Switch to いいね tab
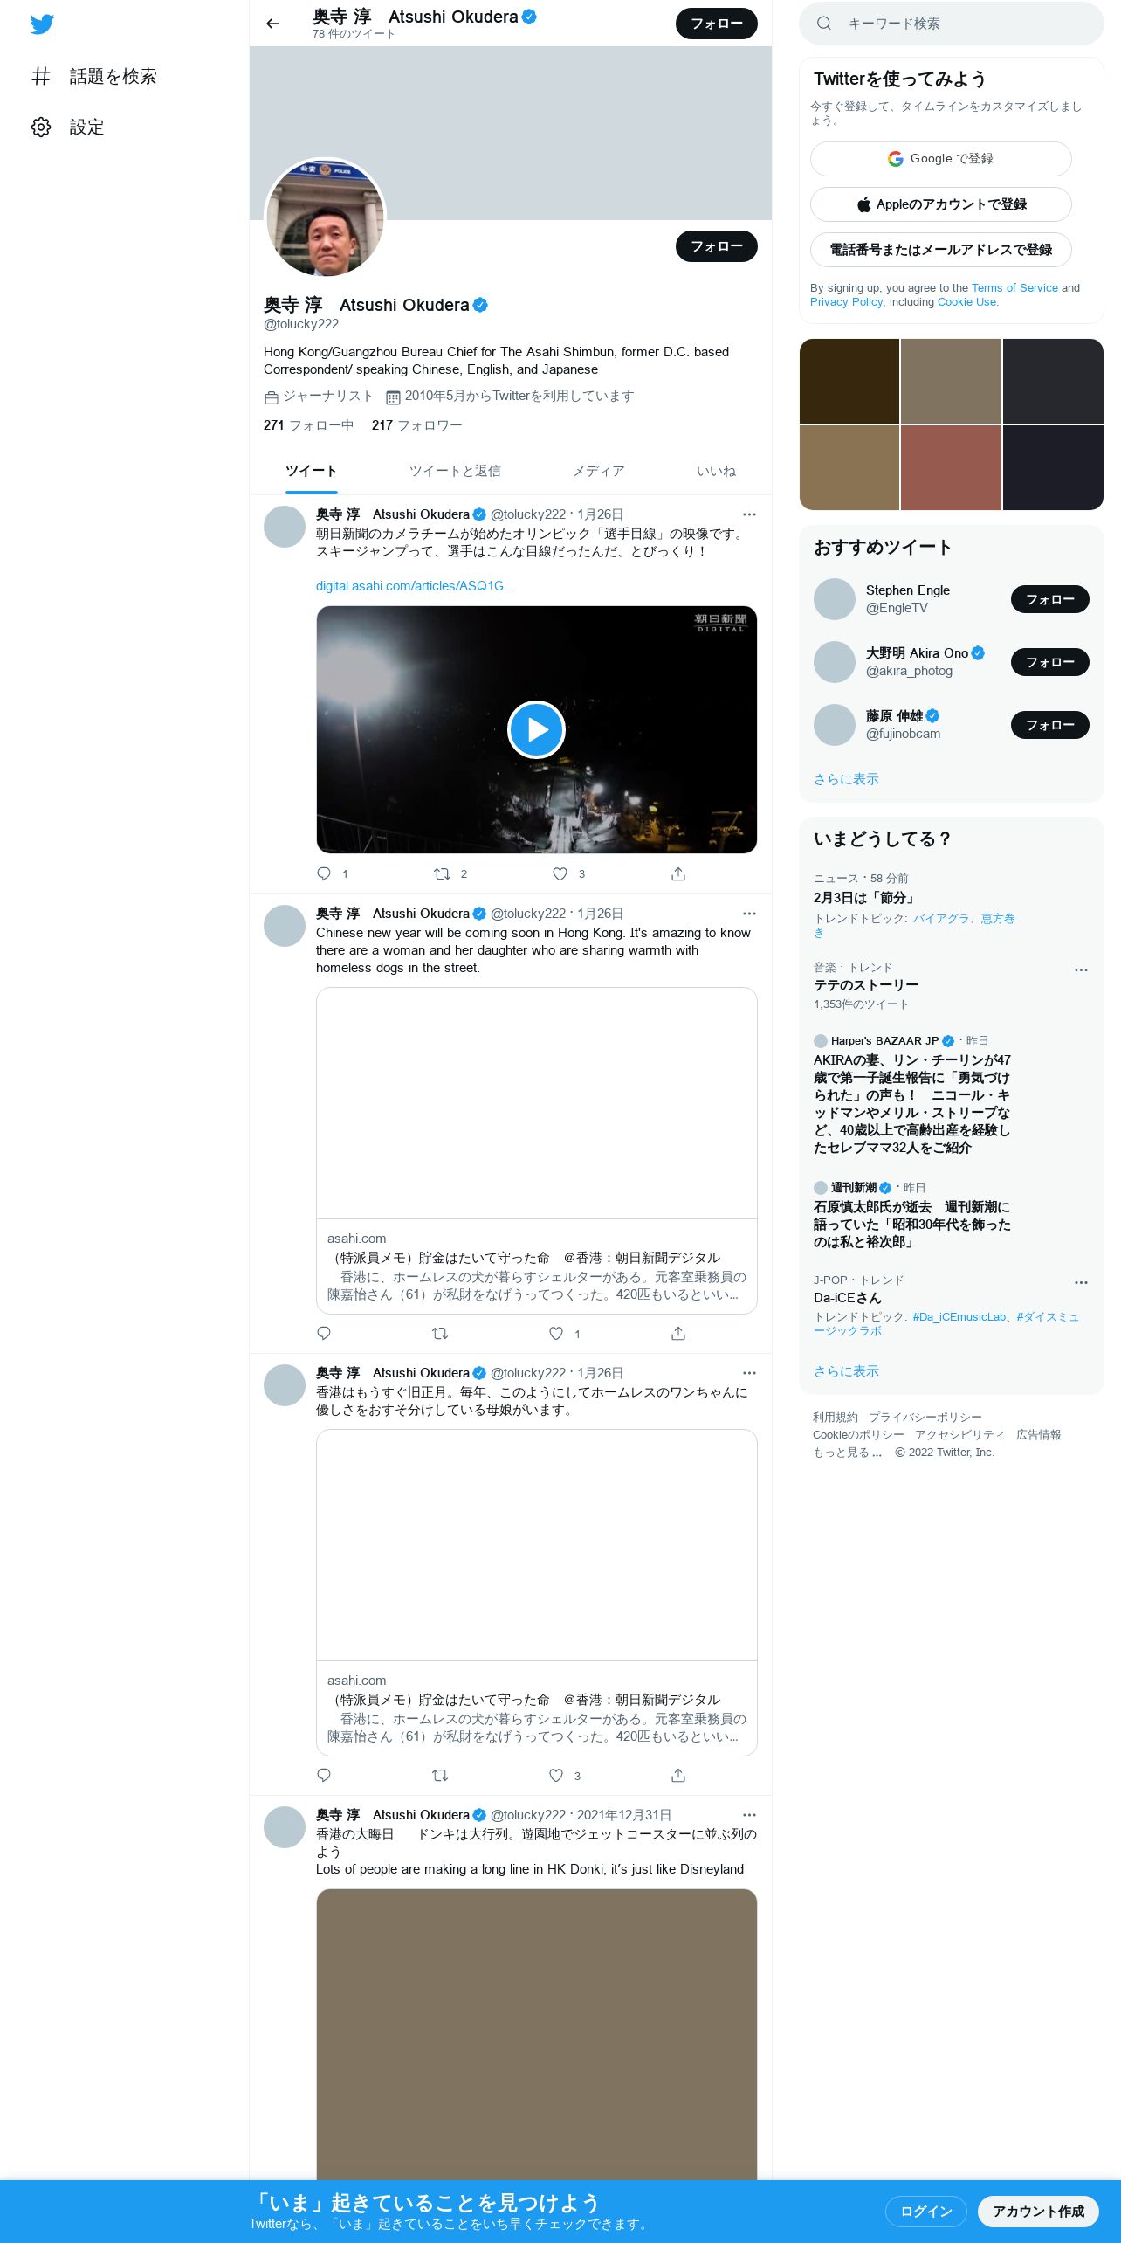1121x2243 pixels. 716,472
